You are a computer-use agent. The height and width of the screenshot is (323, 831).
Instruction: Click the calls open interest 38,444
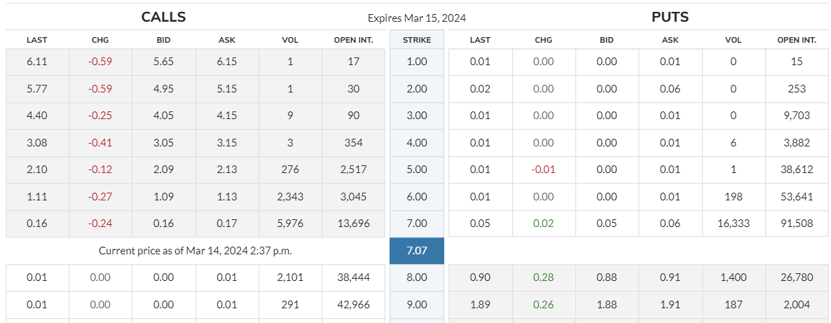point(353,277)
